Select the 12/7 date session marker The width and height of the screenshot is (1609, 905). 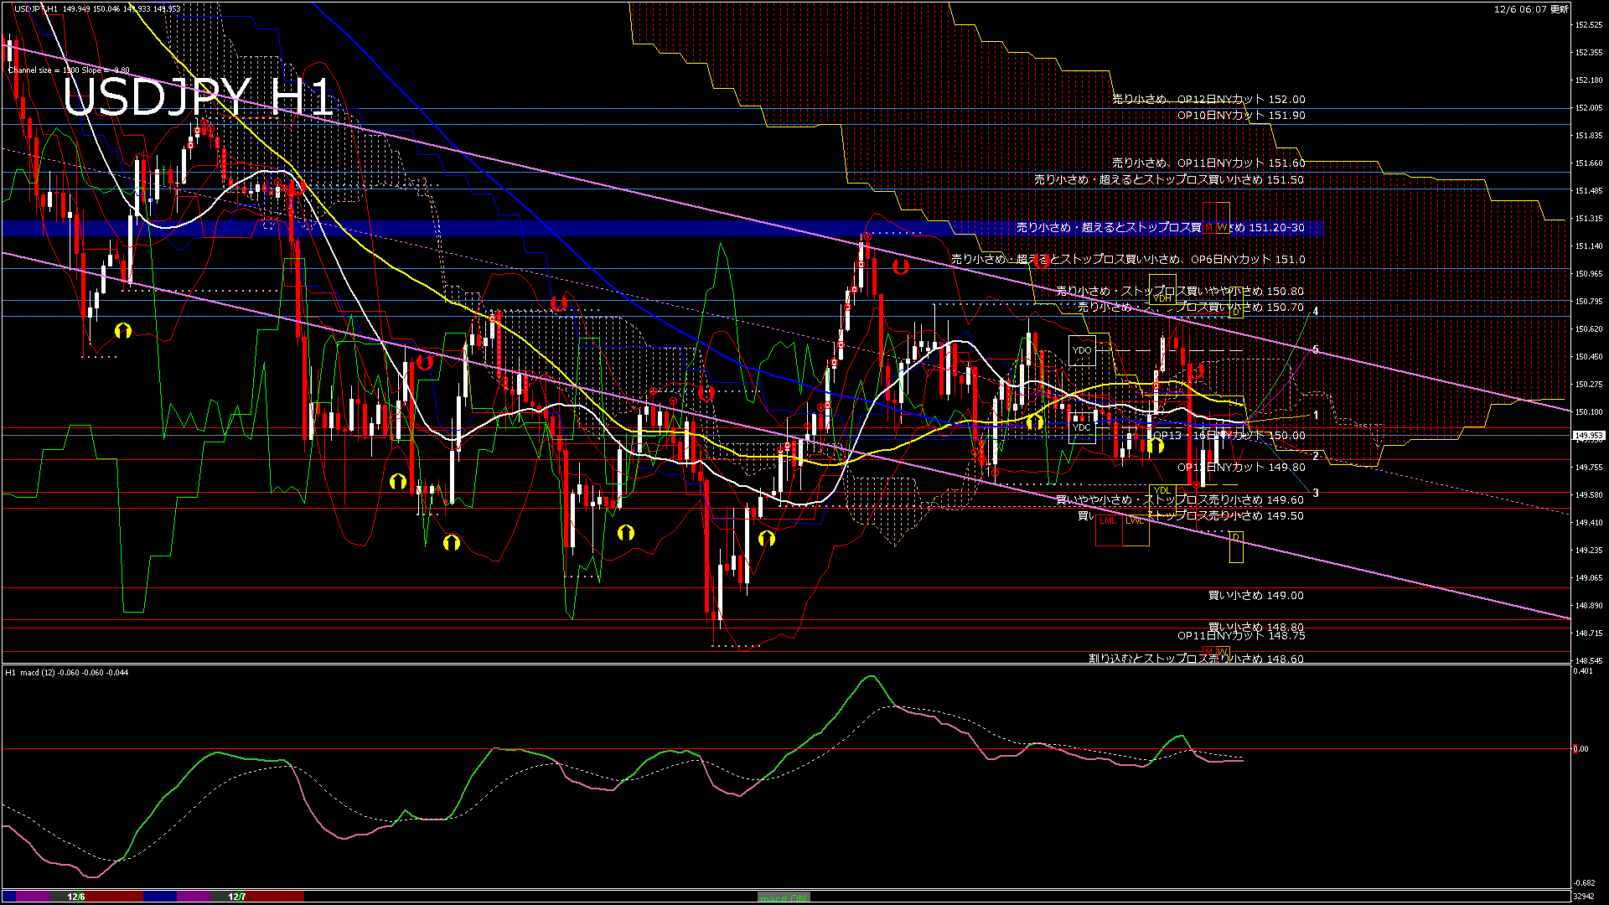pyautogui.click(x=237, y=897)
